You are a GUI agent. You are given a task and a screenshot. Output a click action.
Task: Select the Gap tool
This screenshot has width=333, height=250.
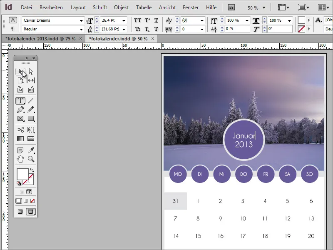click(x=31, y=80)
